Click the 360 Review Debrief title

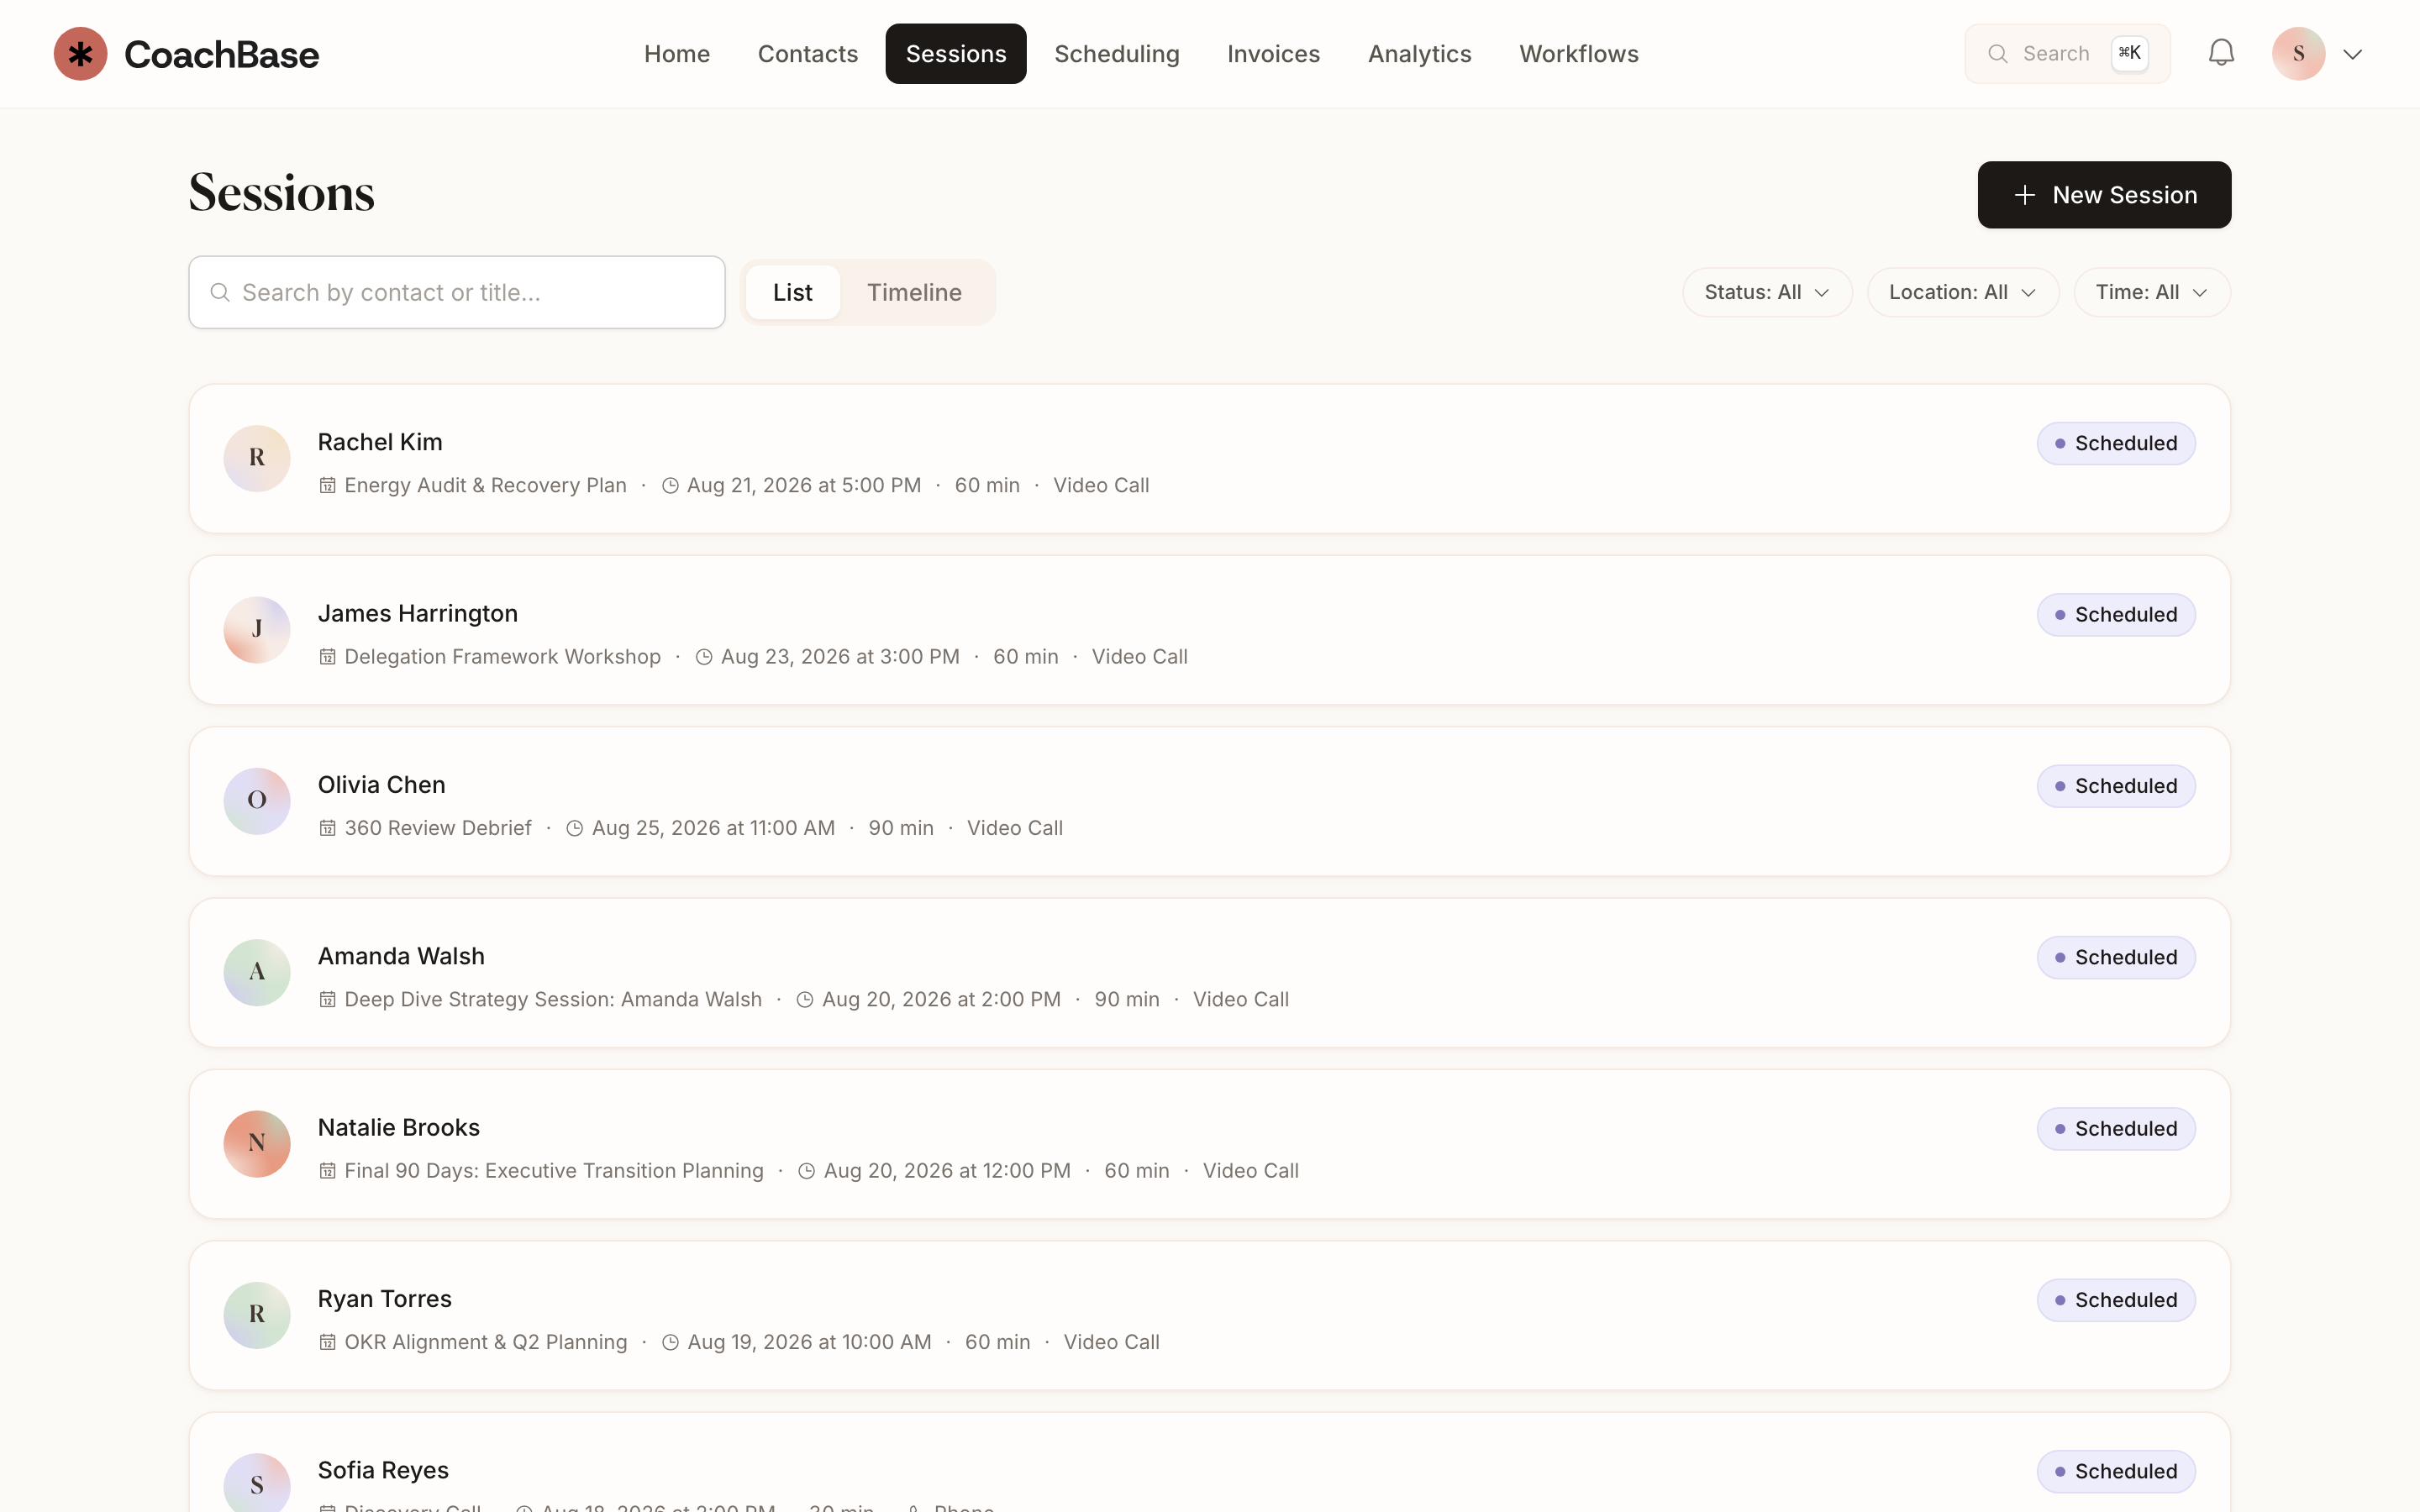coord(438,828)
